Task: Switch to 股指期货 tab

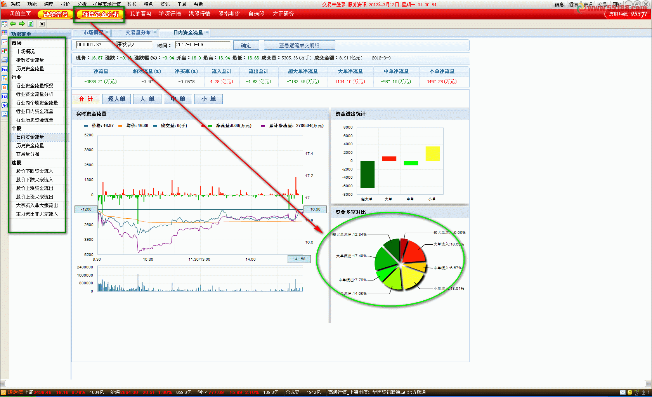Action: [x=229, y=14]
